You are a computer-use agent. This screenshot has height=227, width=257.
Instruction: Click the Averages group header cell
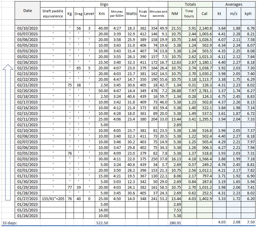(234, 4)
